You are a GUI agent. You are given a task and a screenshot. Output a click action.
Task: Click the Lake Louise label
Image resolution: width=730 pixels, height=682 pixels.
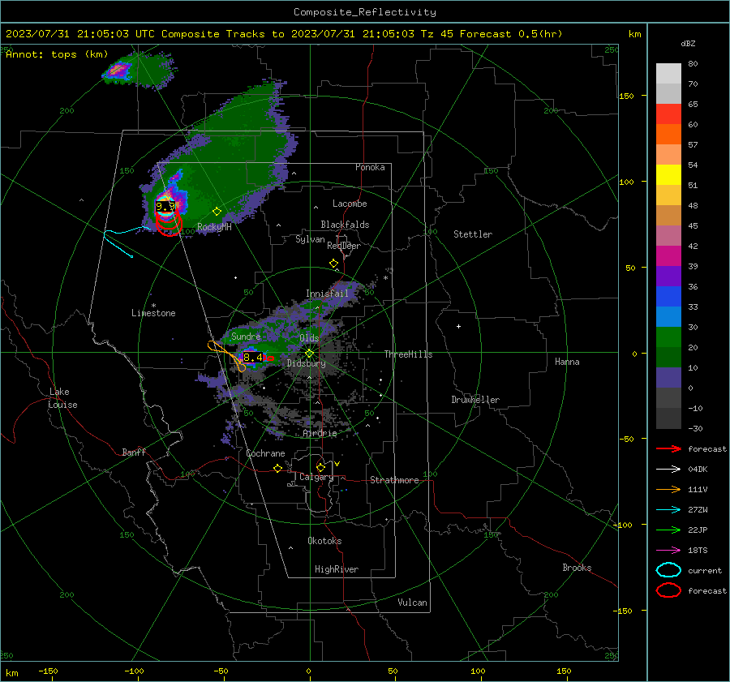(62, 398)
